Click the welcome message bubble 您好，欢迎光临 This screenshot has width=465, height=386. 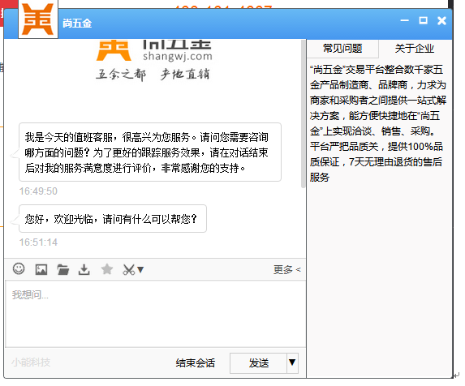click(x=113, y=219)
